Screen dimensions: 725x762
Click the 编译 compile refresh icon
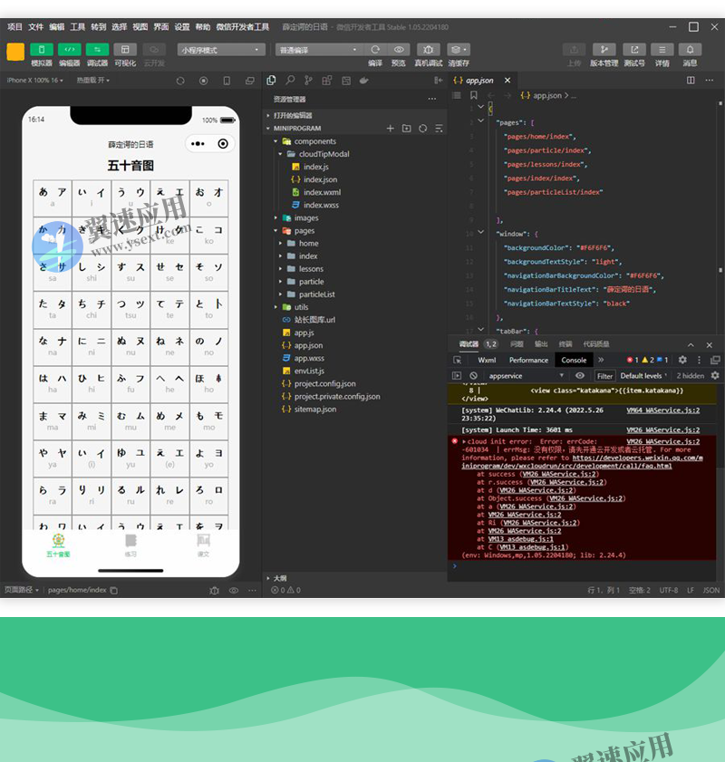tap(375, 50)
